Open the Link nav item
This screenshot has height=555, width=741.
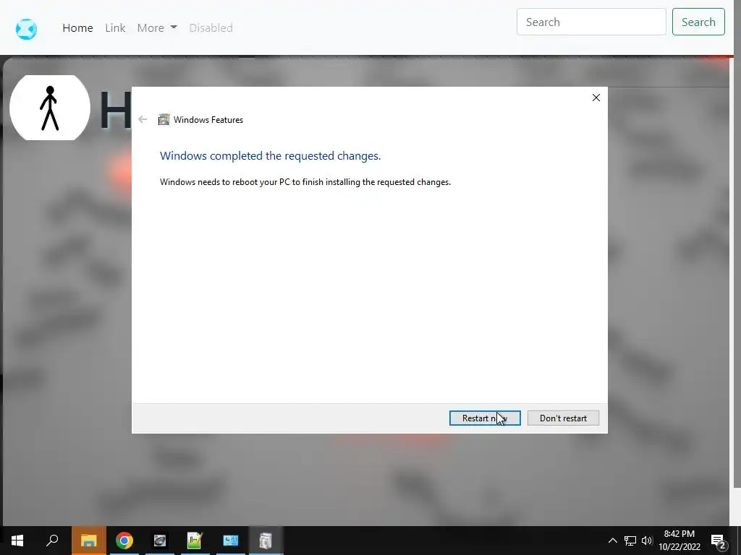coord(115,28)
